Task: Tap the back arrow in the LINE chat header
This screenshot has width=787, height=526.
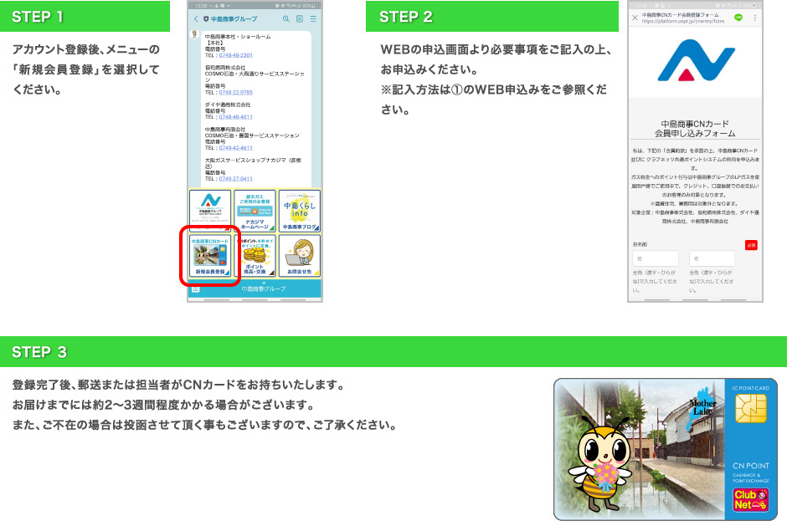Action: (196, 18)
